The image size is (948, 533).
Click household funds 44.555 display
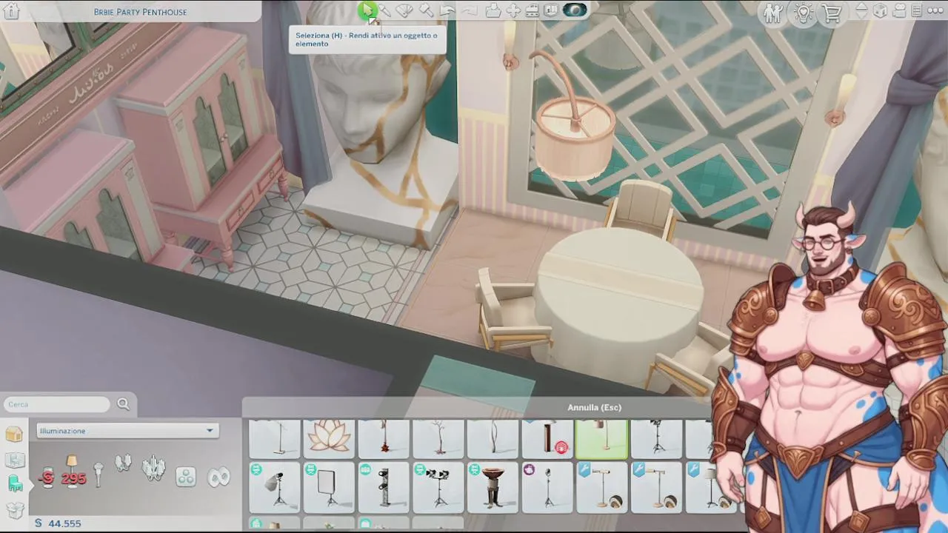click(x=59, y=523)
